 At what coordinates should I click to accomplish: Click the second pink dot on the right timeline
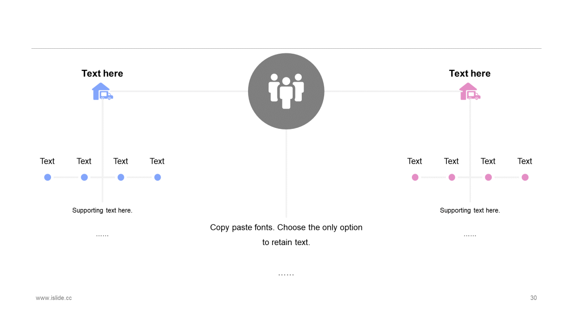[452, 177]
